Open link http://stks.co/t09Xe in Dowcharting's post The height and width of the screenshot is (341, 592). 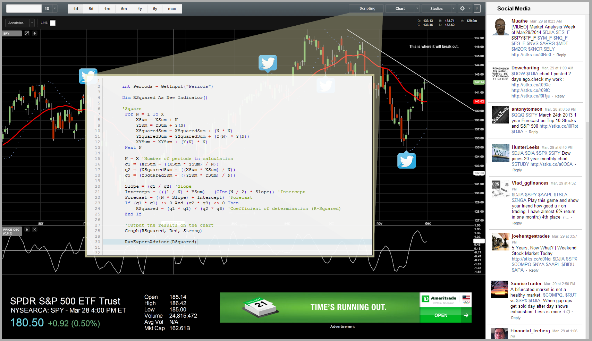pyautogui.click(x=531, y=85)
